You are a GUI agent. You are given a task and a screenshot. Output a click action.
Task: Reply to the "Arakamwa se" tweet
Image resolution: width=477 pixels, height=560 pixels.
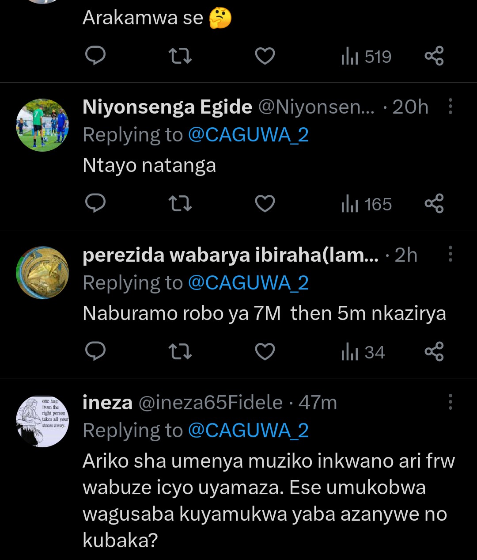(95, 56)
